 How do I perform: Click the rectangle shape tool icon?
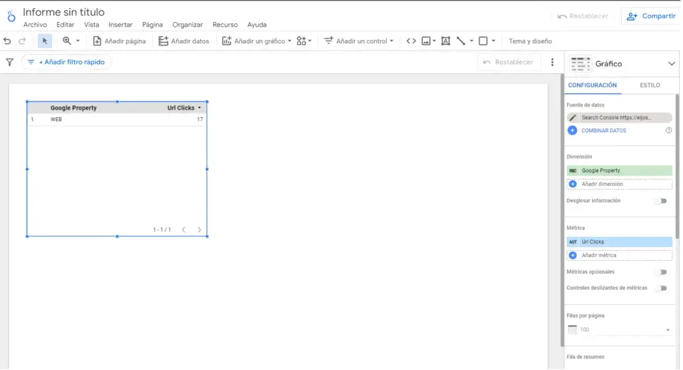click(x=483, y=41)
